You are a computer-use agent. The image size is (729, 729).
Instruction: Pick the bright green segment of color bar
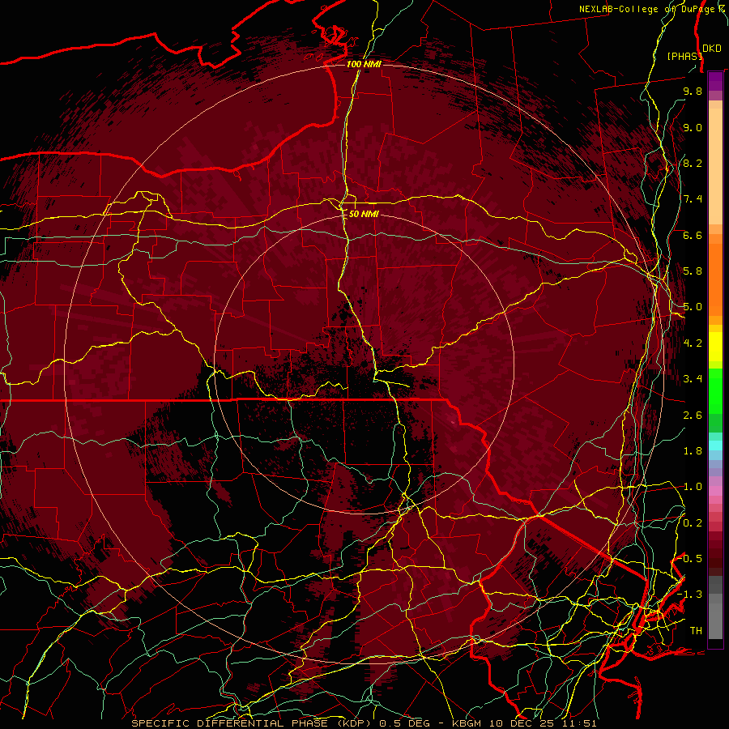pos(715,390)
